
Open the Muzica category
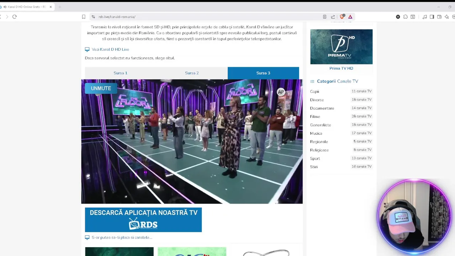(316, 133)
